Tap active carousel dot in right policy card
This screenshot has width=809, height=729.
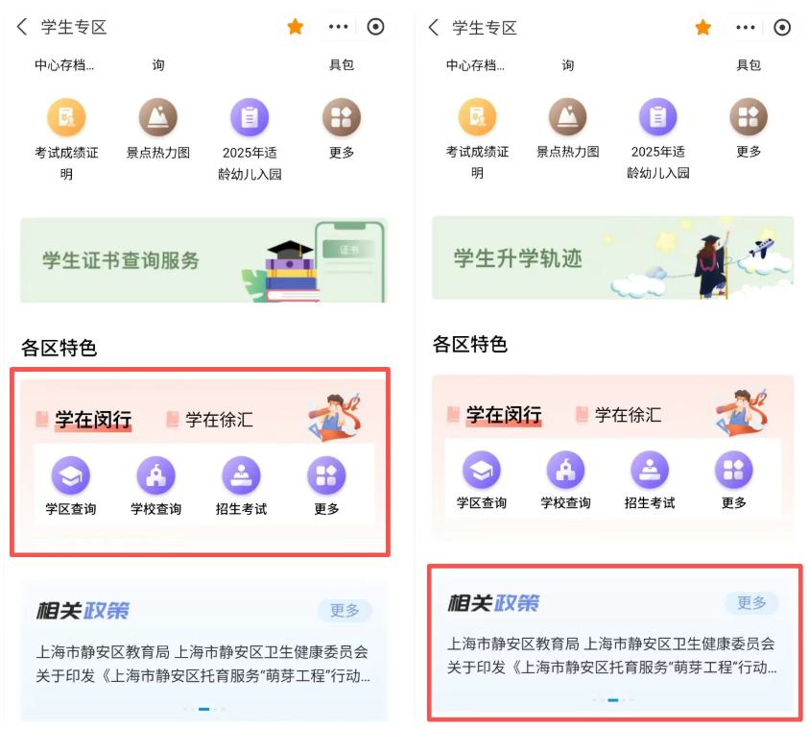pyautogui.click(x=613, y=700)
